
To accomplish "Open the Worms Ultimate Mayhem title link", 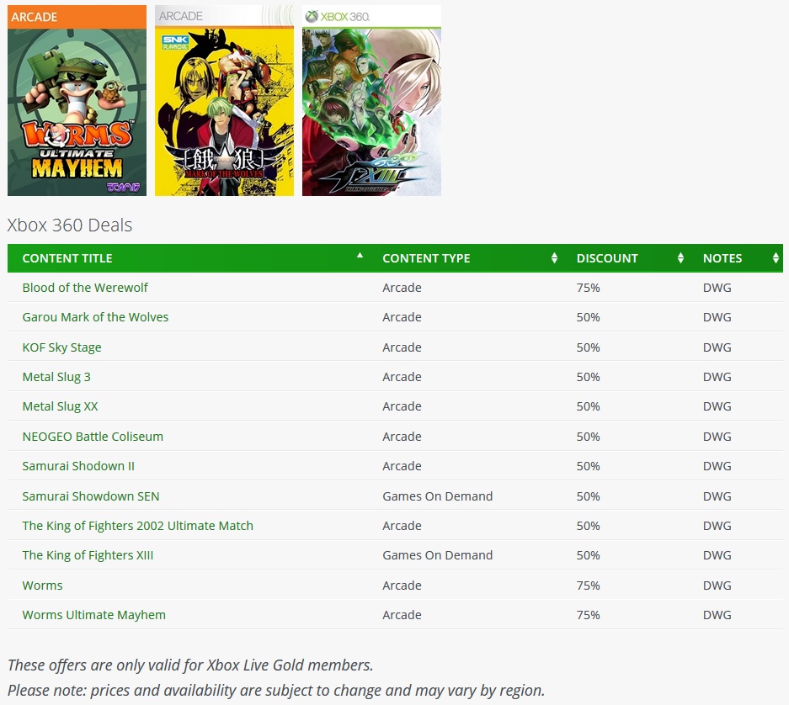I will pyautogui.click(x=93, y=615).
